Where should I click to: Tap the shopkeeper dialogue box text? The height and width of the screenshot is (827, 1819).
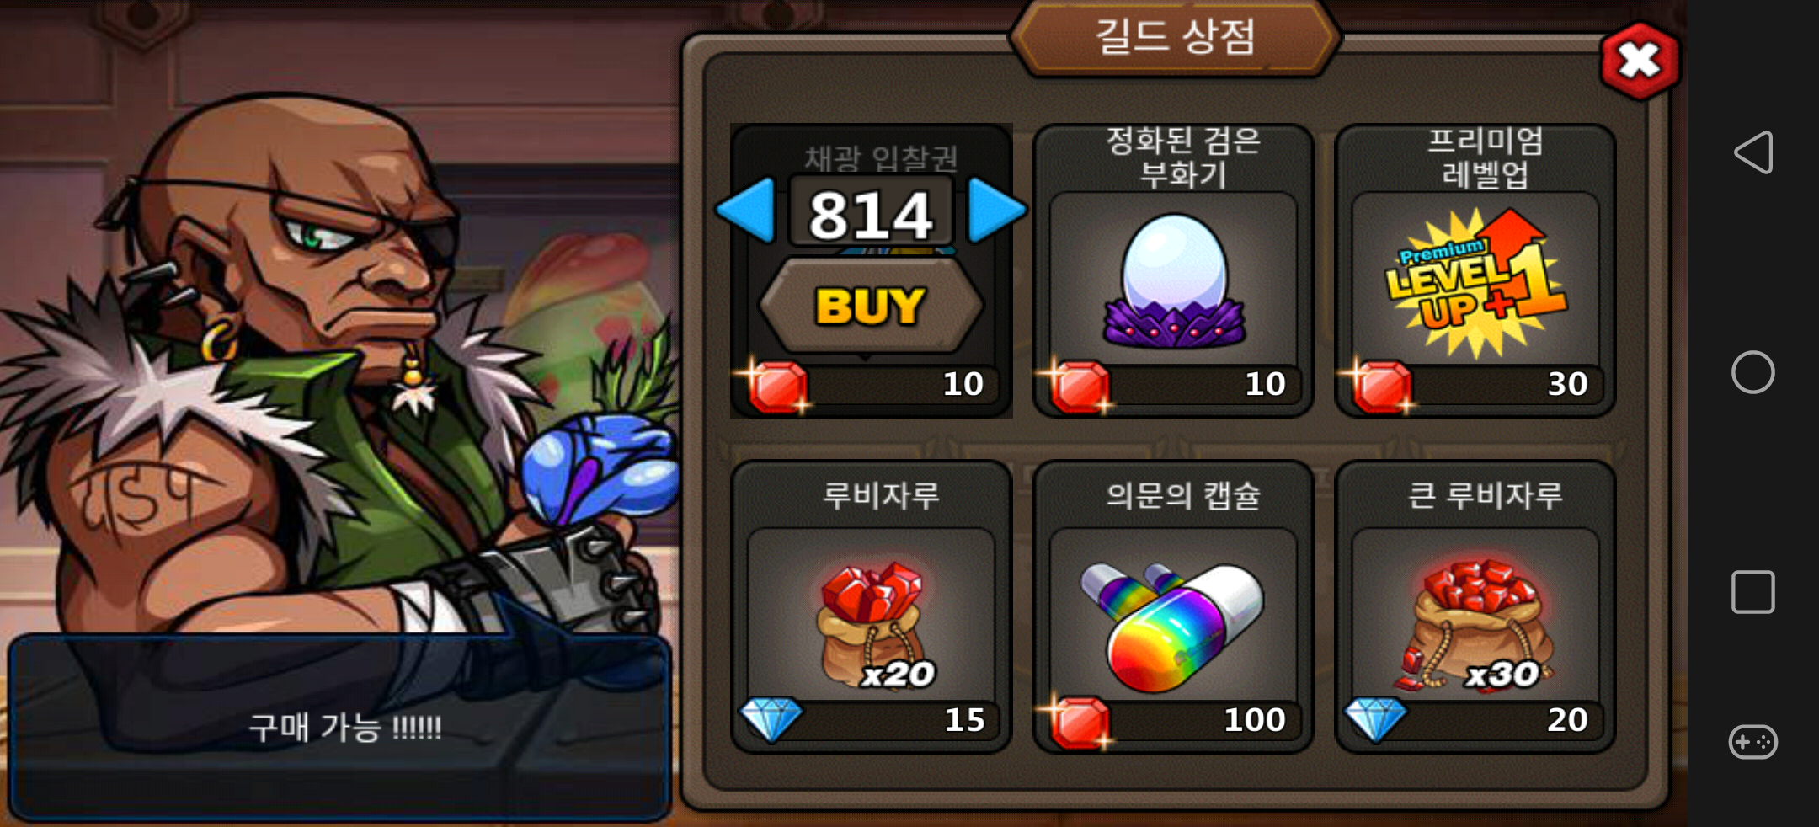pos(344,728)
